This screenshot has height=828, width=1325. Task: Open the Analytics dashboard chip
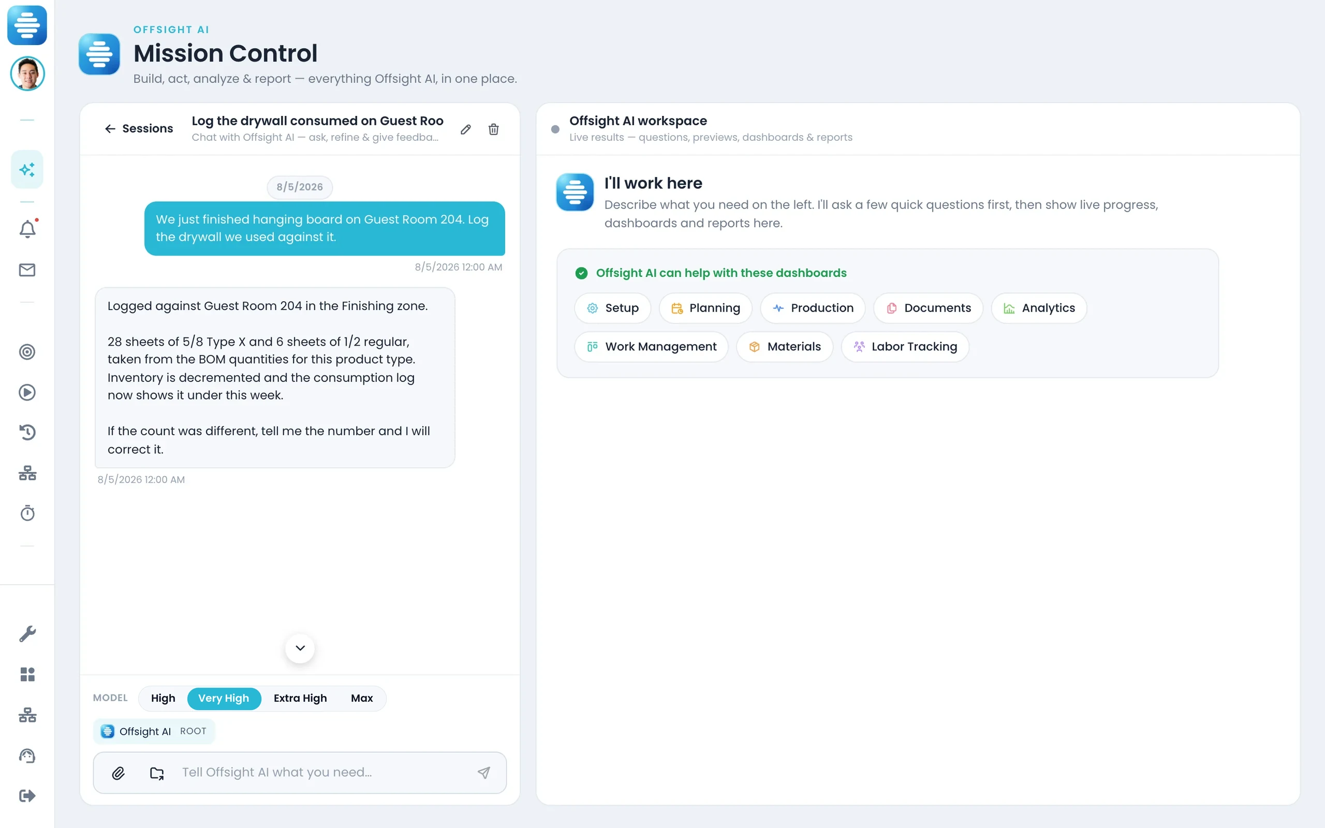coord(1039,308)
